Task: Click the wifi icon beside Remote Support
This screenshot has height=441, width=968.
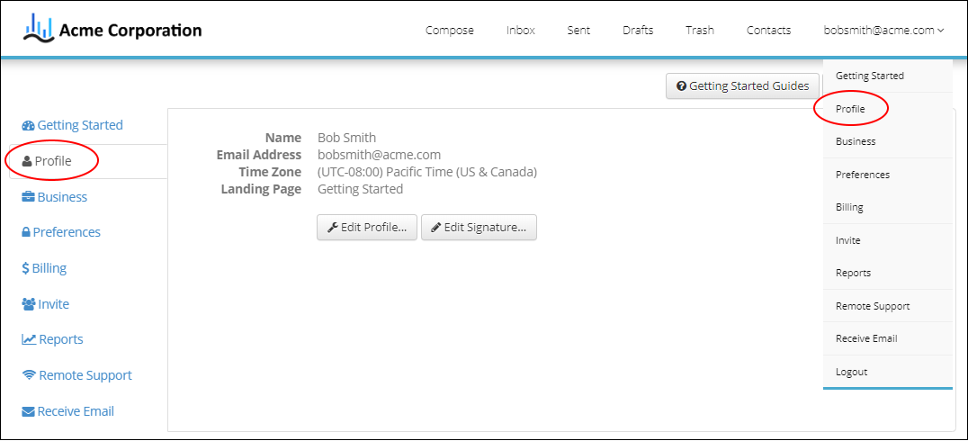Action: coord(29,375)
